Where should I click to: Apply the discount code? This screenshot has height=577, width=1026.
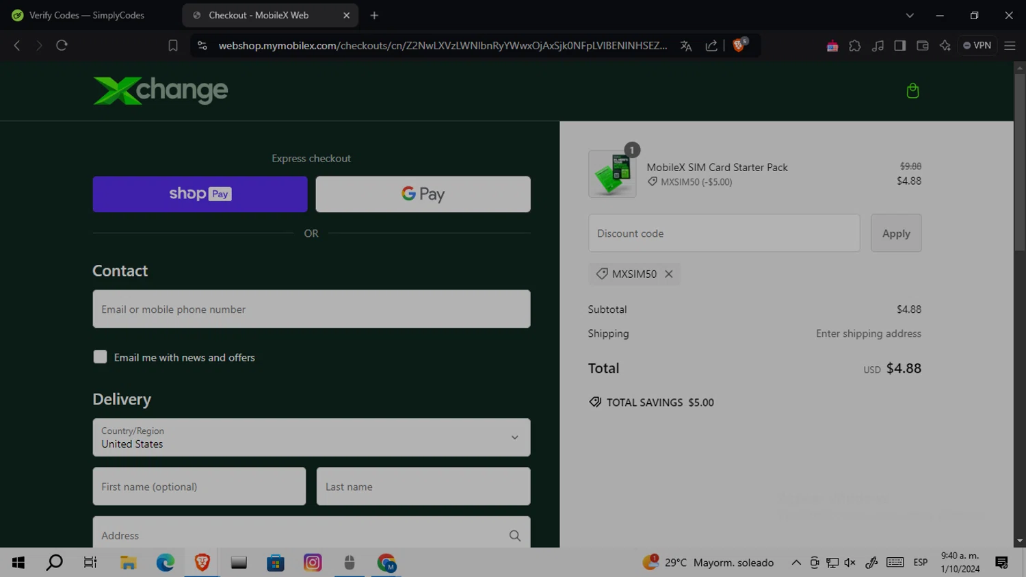pos(896,233)
